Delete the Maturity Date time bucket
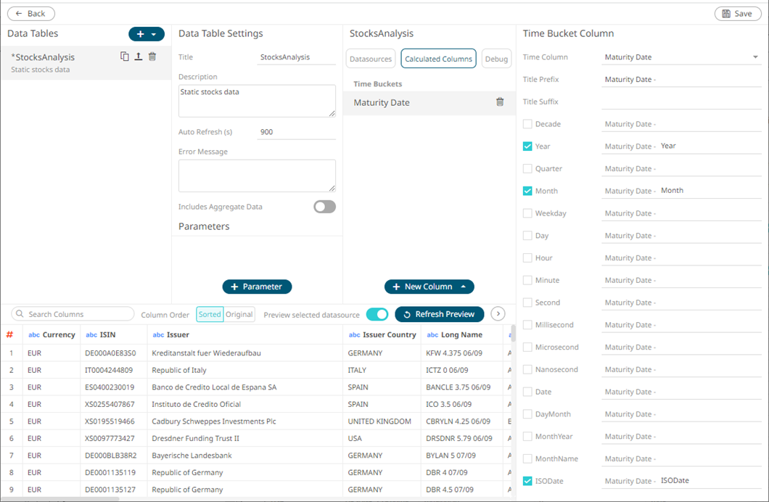 [x=500, y=102]
